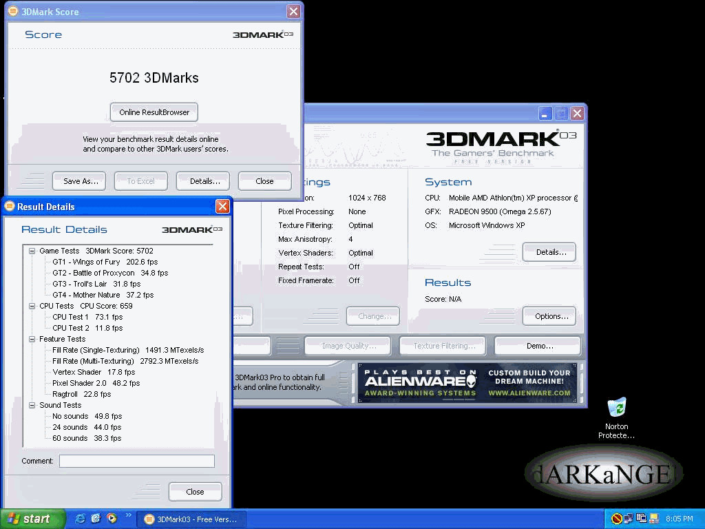Open System Details... in the main 3DMark03 window
705x529 pixels.
549,252
